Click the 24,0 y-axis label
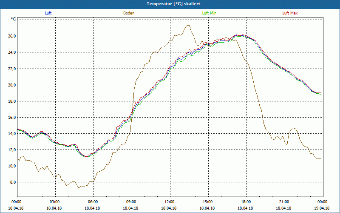 point(12,52)
